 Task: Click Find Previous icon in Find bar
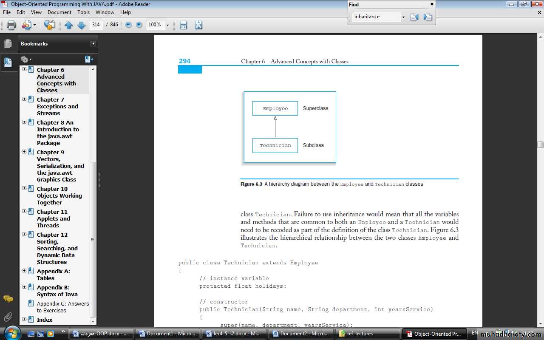[x=414, y=17]
